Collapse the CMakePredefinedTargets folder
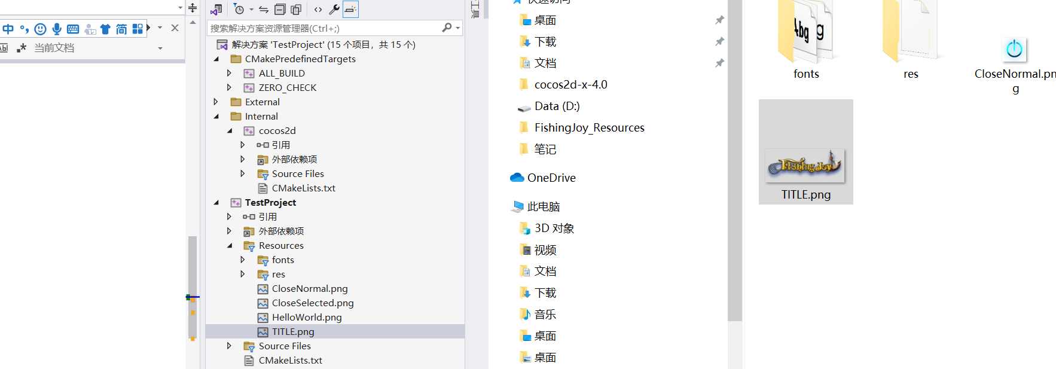 [216, 59]
